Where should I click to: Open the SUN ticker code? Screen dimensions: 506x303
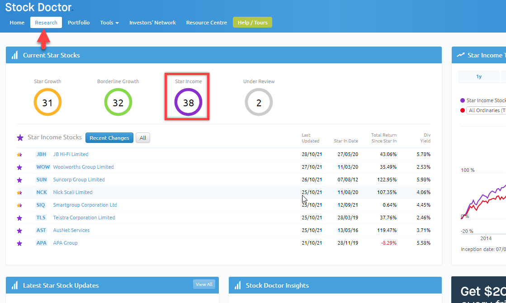point(42,180)
